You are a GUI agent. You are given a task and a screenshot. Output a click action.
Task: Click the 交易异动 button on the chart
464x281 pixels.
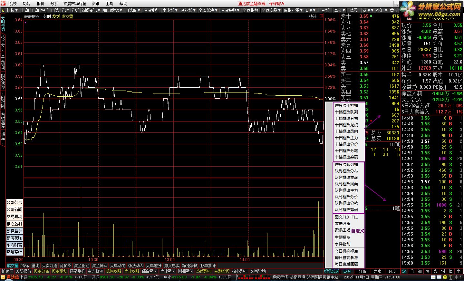tap(15, 217)
